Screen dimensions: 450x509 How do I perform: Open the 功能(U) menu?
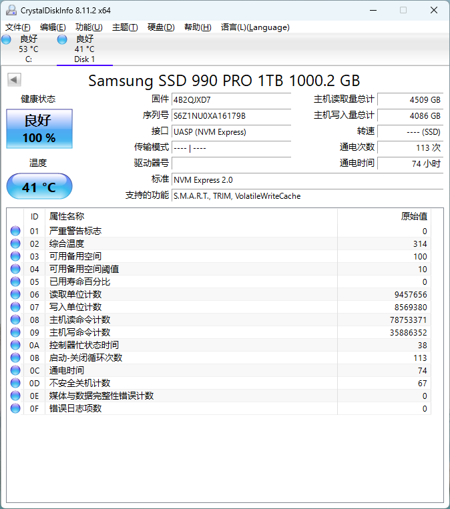(89, 27)
